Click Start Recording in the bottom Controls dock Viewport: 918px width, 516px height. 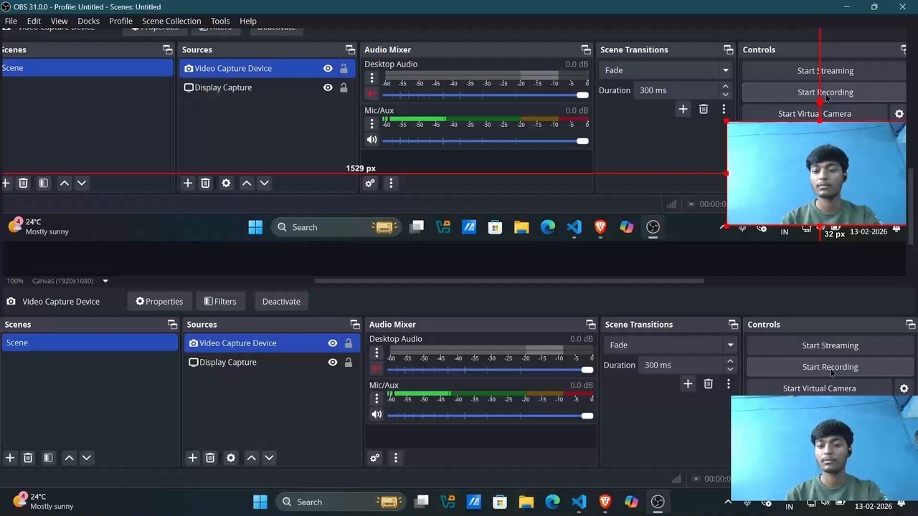click(x=830, y=367)
